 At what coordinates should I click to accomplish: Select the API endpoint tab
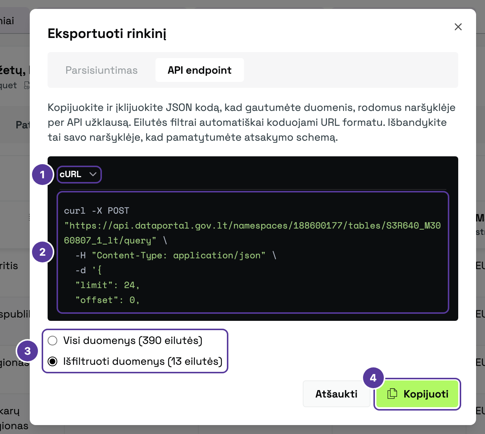200,70
